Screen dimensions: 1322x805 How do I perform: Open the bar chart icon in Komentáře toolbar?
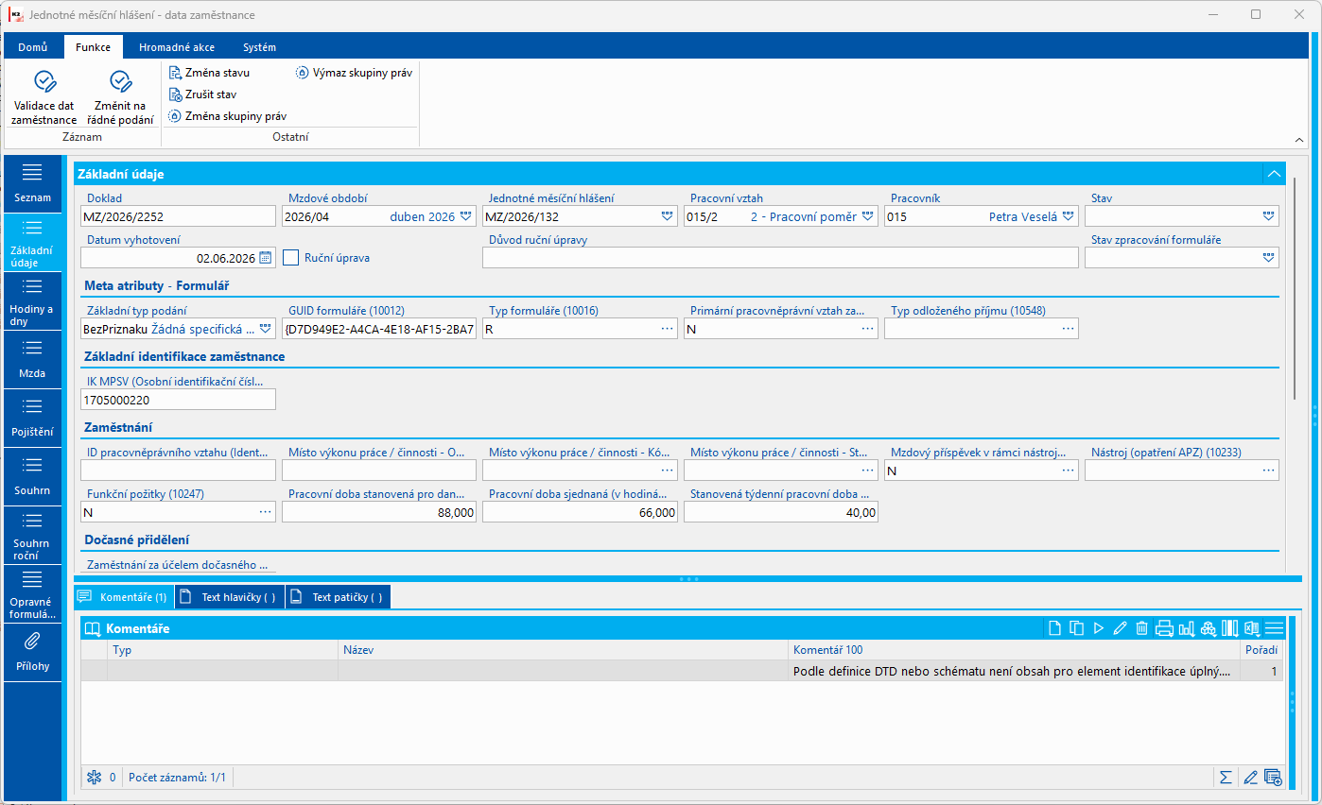click(x=1186, y=627)
